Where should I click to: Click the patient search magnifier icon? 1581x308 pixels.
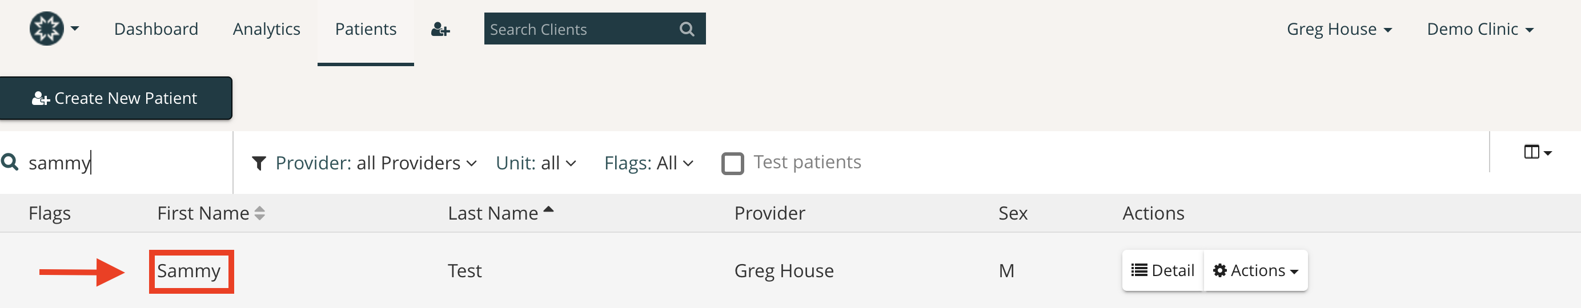(x=10, y=162)
